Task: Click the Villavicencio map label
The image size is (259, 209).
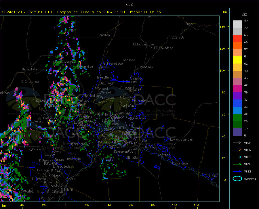Action: pos(64,62)
